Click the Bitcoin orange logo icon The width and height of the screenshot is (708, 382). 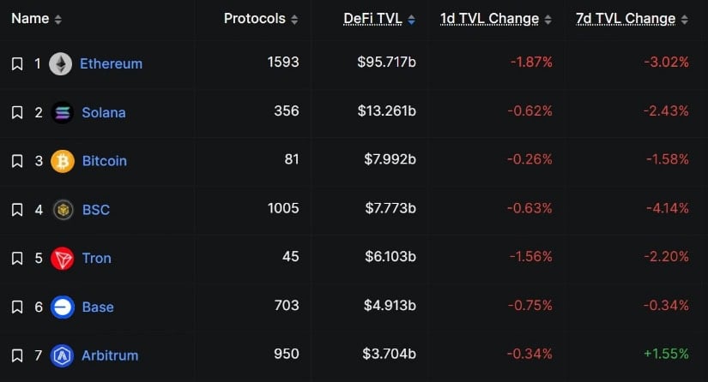[63, 161]
